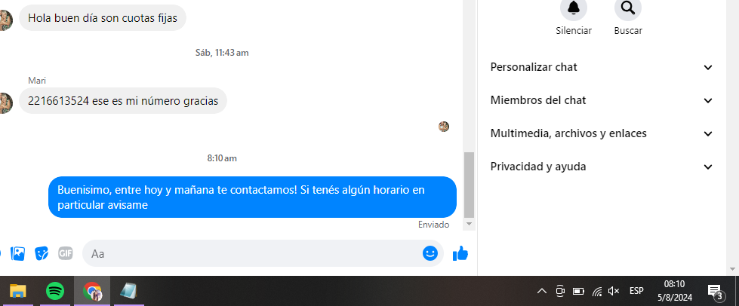Open the Buscar magnifier icon
Screen dimensions: 739x306
(628, 8)
